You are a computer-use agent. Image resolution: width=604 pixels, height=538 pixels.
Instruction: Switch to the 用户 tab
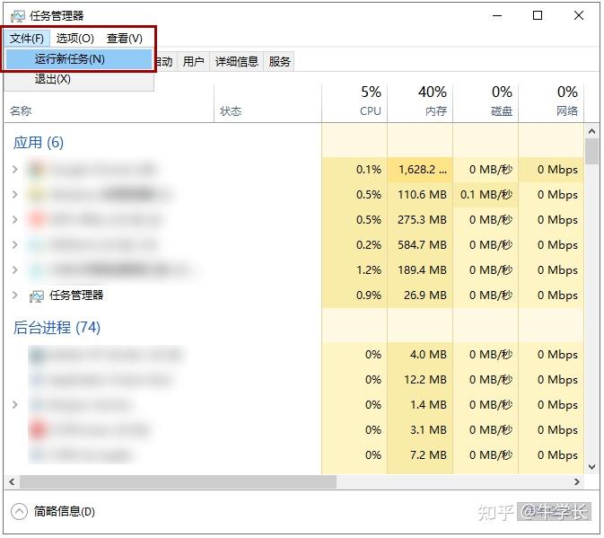pos(193,61)
